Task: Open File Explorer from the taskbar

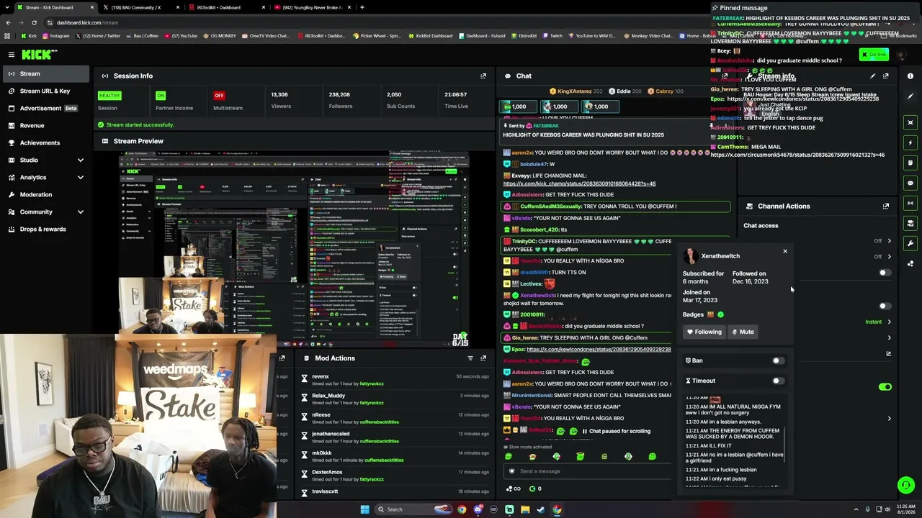Action: [525, 509]
